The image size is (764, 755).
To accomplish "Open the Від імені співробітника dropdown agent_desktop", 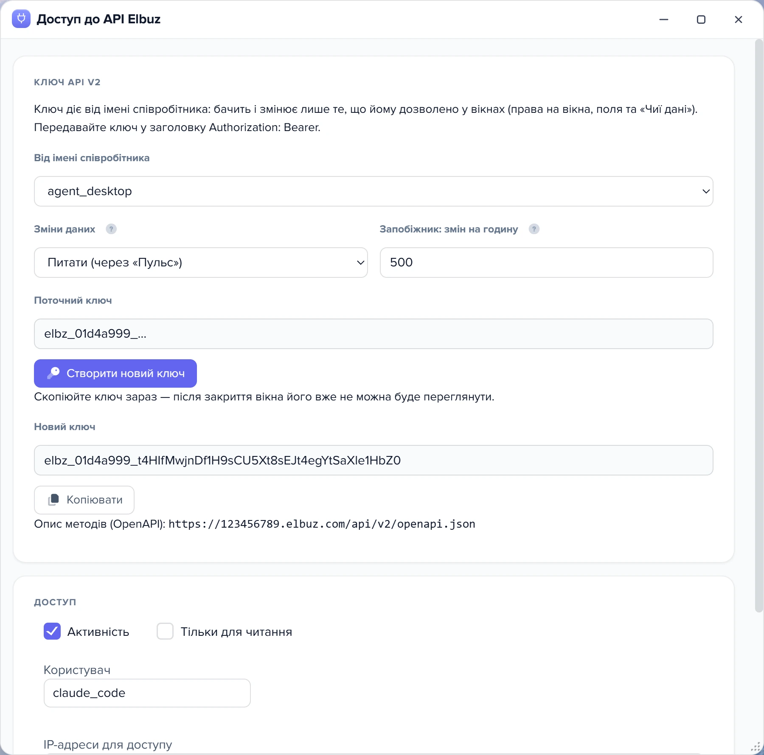I will 374,191.
